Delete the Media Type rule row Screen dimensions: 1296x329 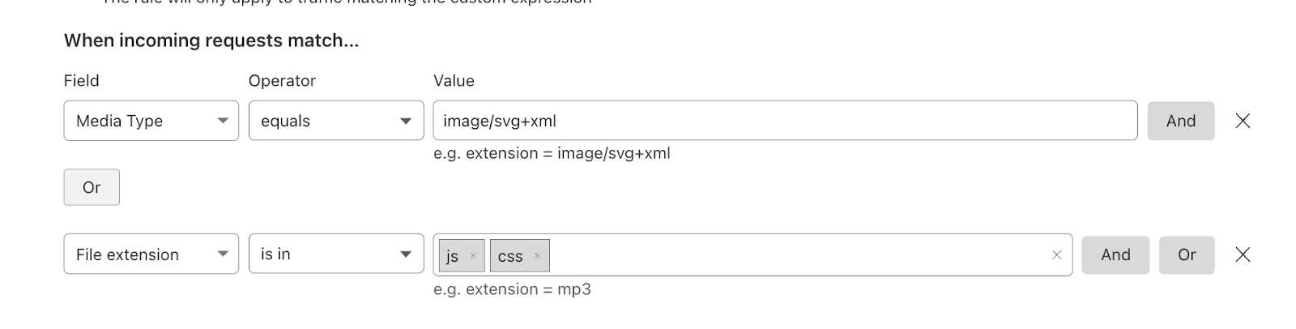click(x=1243, y=121)
